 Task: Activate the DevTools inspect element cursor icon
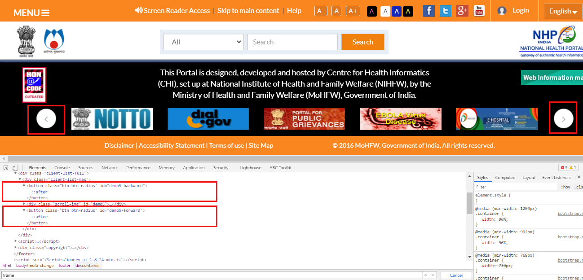(6, 167)
